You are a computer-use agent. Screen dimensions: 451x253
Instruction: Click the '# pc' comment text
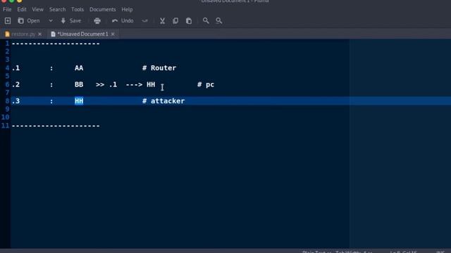pyautogui.click(x=206, y=84)
